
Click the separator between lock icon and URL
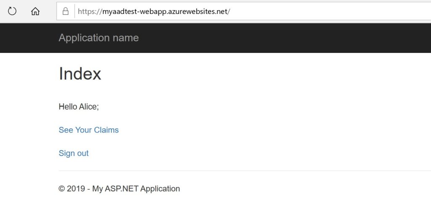(x=74, y=11)
